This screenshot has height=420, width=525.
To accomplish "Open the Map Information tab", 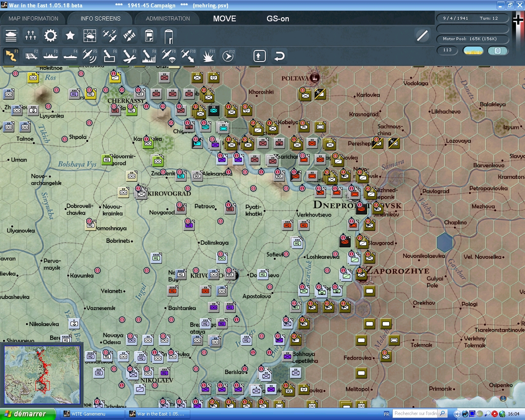I will point(33,18).
